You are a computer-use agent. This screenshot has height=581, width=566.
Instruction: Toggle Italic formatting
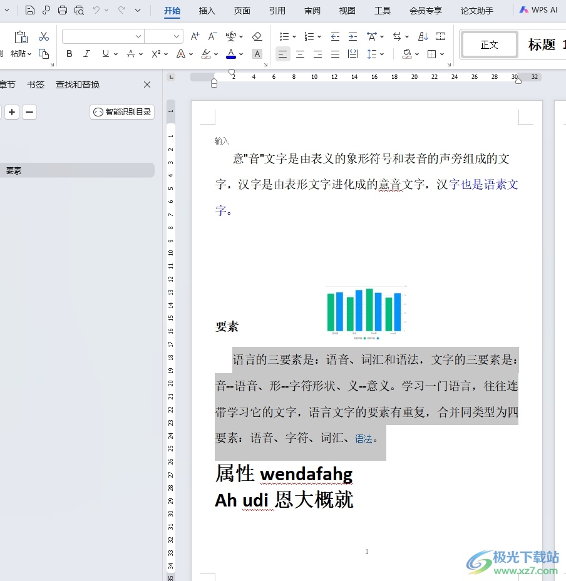[x=87, y=54]
